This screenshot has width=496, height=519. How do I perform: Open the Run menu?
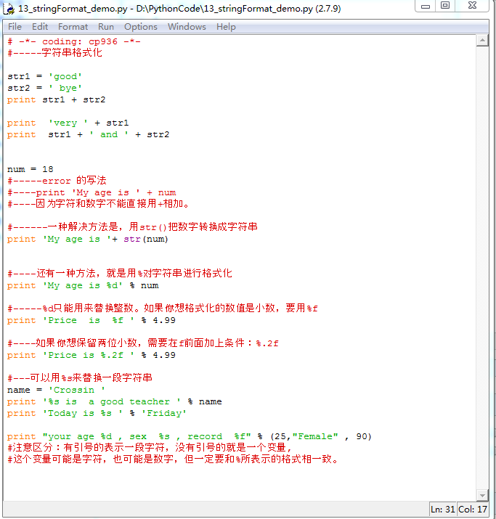tap(106, 27)
